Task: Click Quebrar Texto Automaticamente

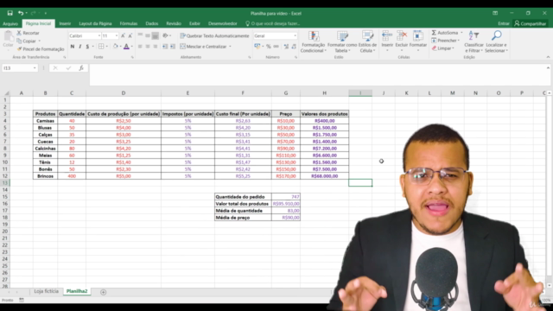Action: [214, 35]
